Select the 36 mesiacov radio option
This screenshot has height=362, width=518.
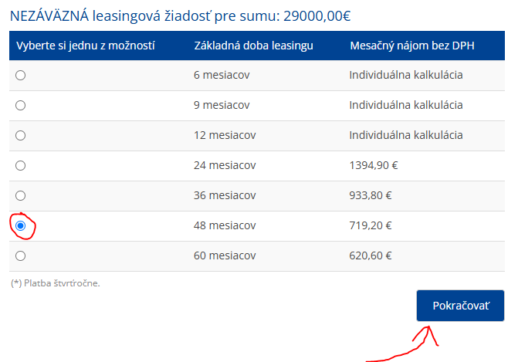click(21, 195)
